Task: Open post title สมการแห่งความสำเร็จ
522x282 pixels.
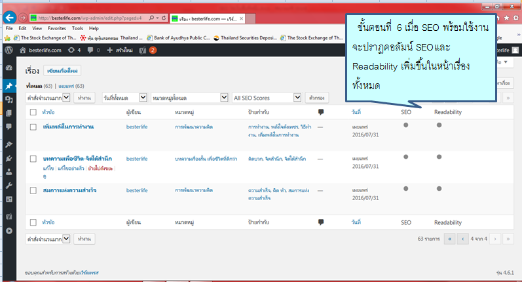Action: tap(69, 190)
